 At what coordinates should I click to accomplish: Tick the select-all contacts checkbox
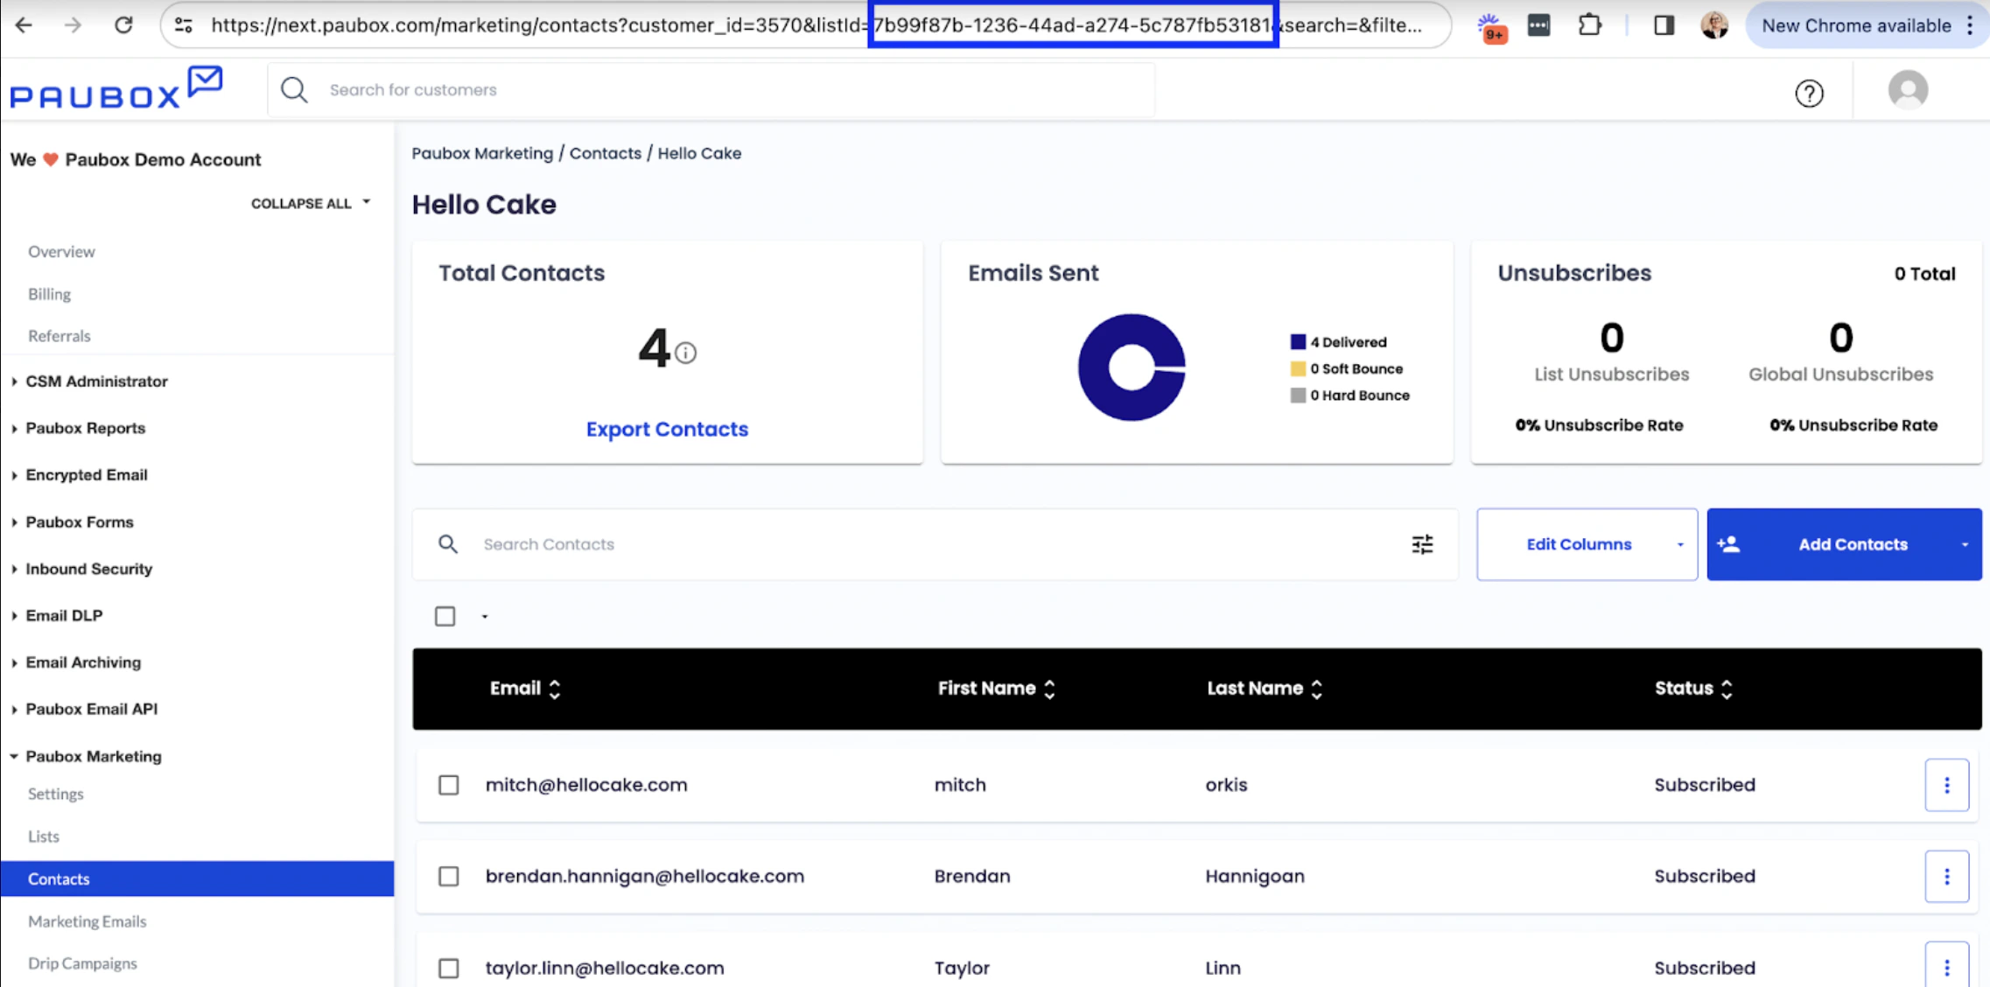pyautogui.click(x=445, y=616)
